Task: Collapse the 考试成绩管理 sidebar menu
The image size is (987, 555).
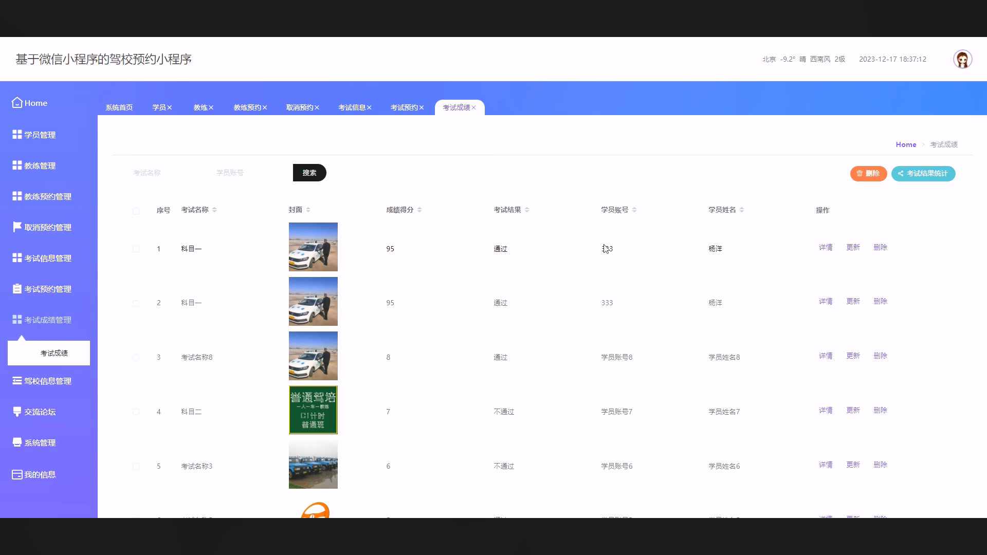Action: click(47, 320)
